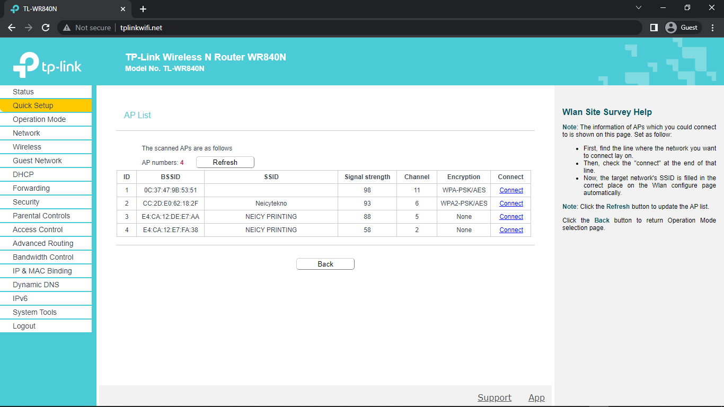Close the TL-WR840N tab
724x407 pixels.
[x=123, y=9]
